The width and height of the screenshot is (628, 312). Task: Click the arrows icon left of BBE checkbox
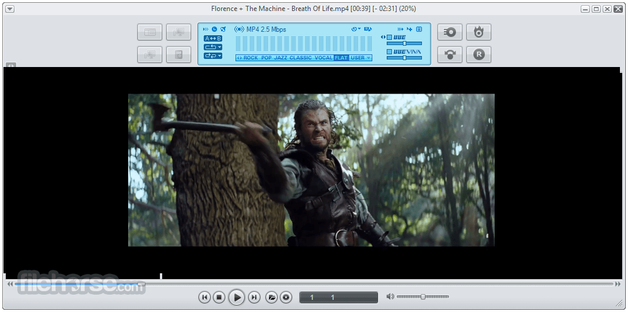click(x=383, y=38)
